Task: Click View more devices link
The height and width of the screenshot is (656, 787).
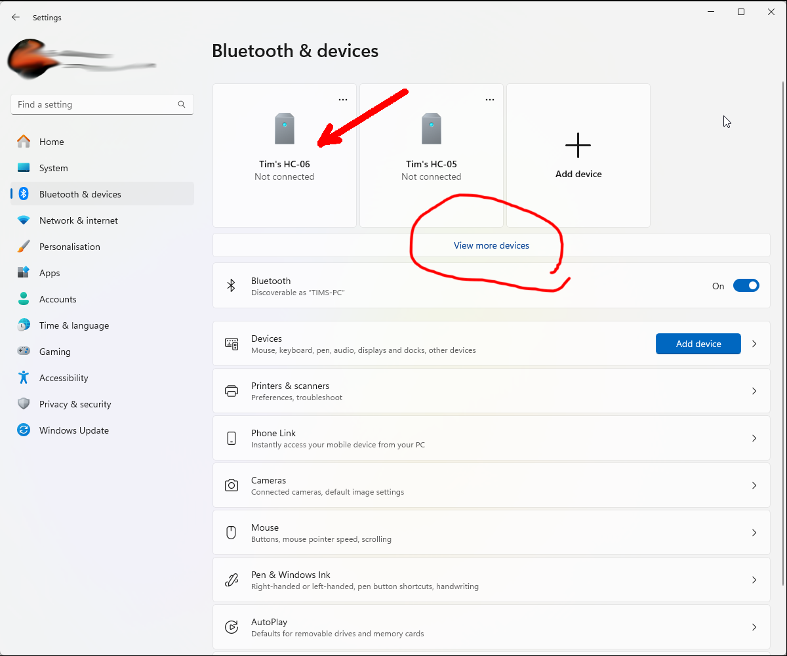Action: tap(491, 245)
